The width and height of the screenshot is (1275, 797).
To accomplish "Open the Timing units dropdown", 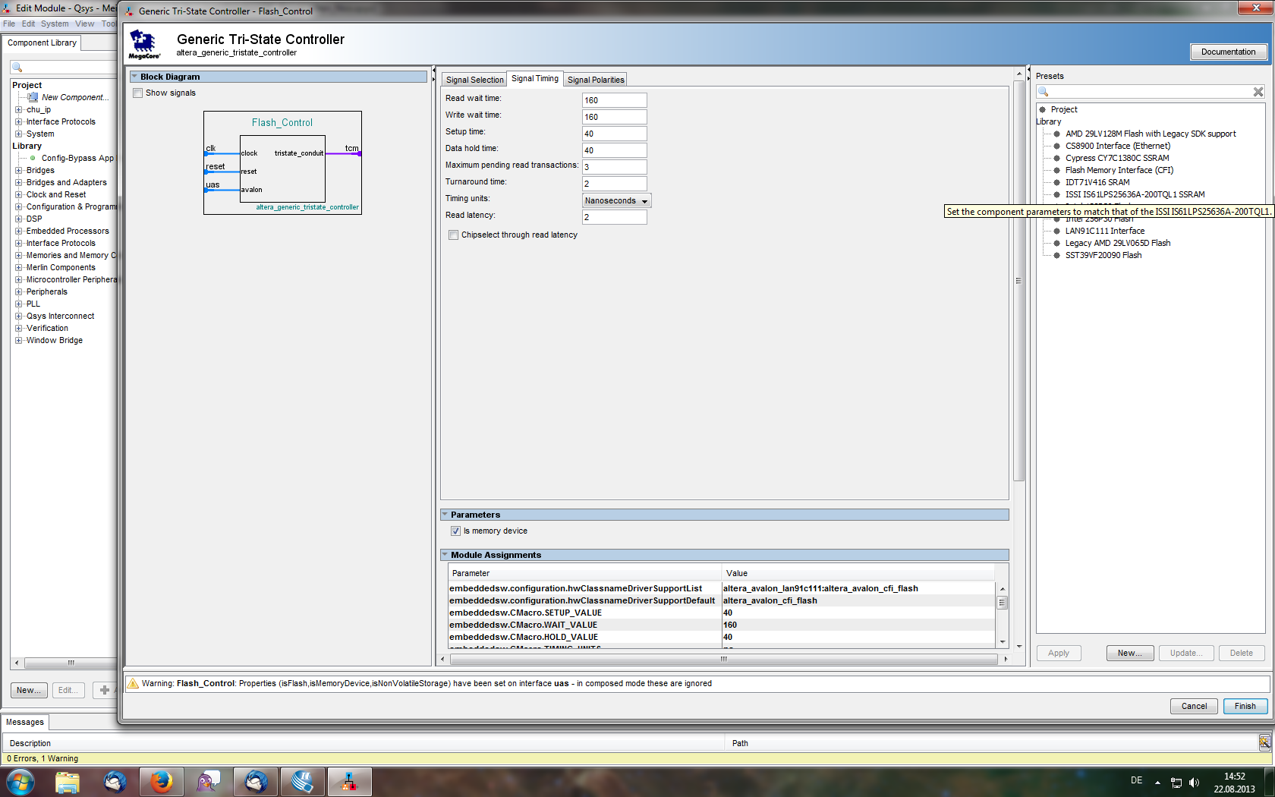I will pos(616,200).
